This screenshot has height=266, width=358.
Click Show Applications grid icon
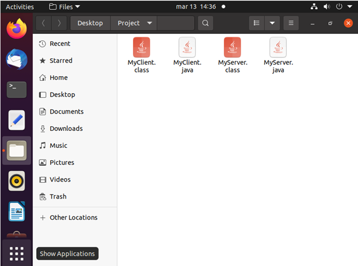pyautogui.click(x=16, y=253)
